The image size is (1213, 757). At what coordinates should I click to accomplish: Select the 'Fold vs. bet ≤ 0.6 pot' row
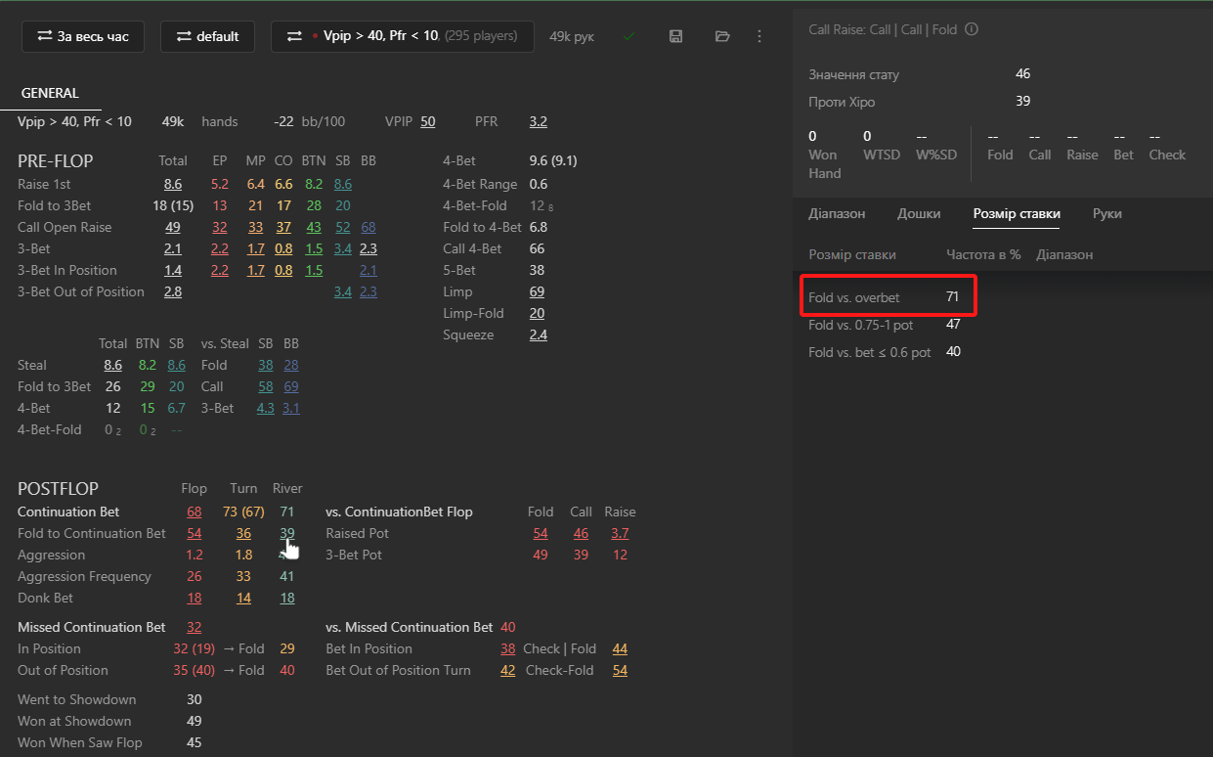[x=885, y=352]
